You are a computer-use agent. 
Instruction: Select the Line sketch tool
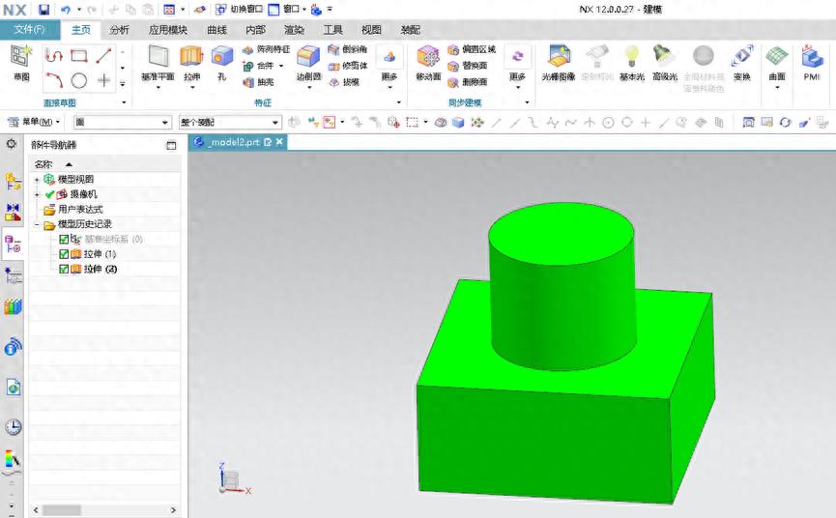point(104,55)
